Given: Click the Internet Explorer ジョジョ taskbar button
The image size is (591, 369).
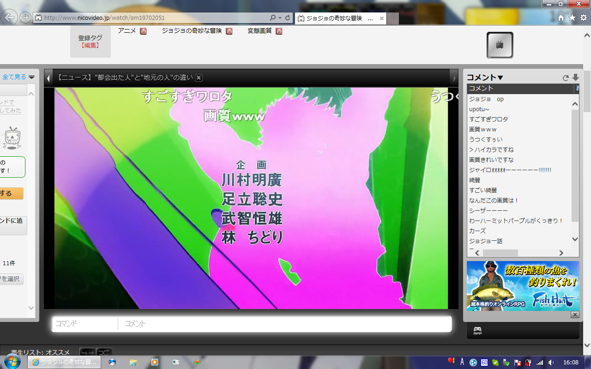Looking at the screenshot, I should click(x=65, y=362).
